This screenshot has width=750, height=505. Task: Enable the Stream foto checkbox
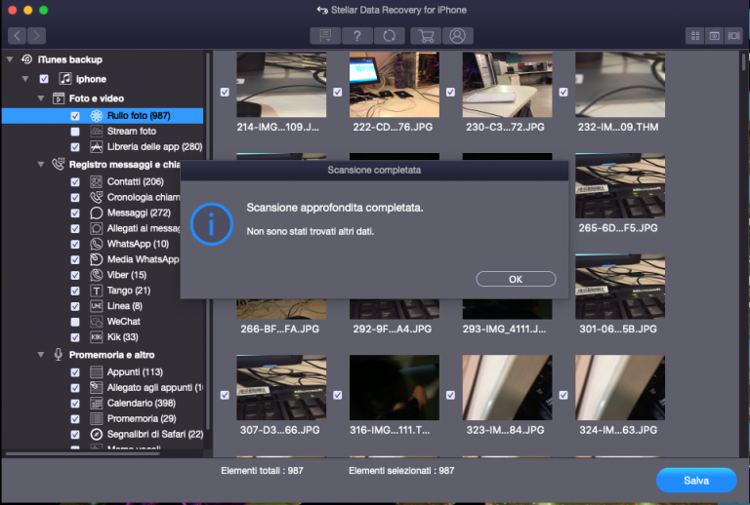tap(75, 131)
